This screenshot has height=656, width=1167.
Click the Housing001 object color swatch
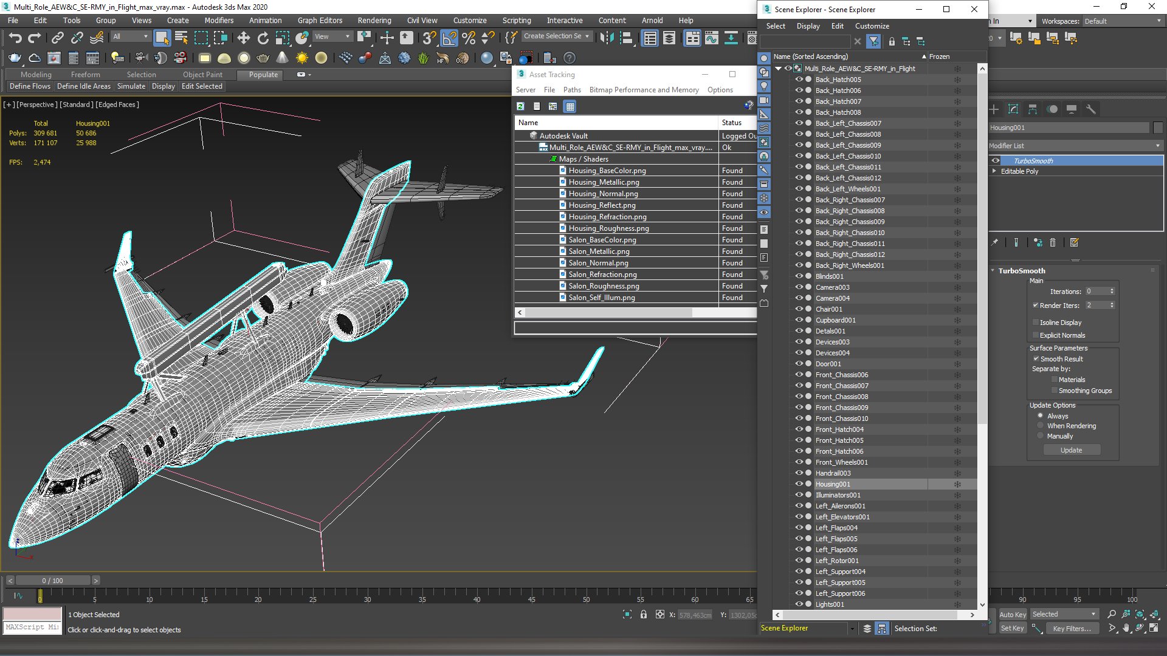[1158, 128]
